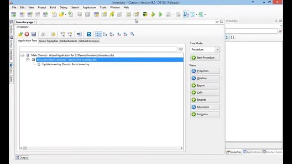The height and width of the screenshot is (164, 292).
Task: Click the Properties panel search field
Action: (x=251, y=31)
